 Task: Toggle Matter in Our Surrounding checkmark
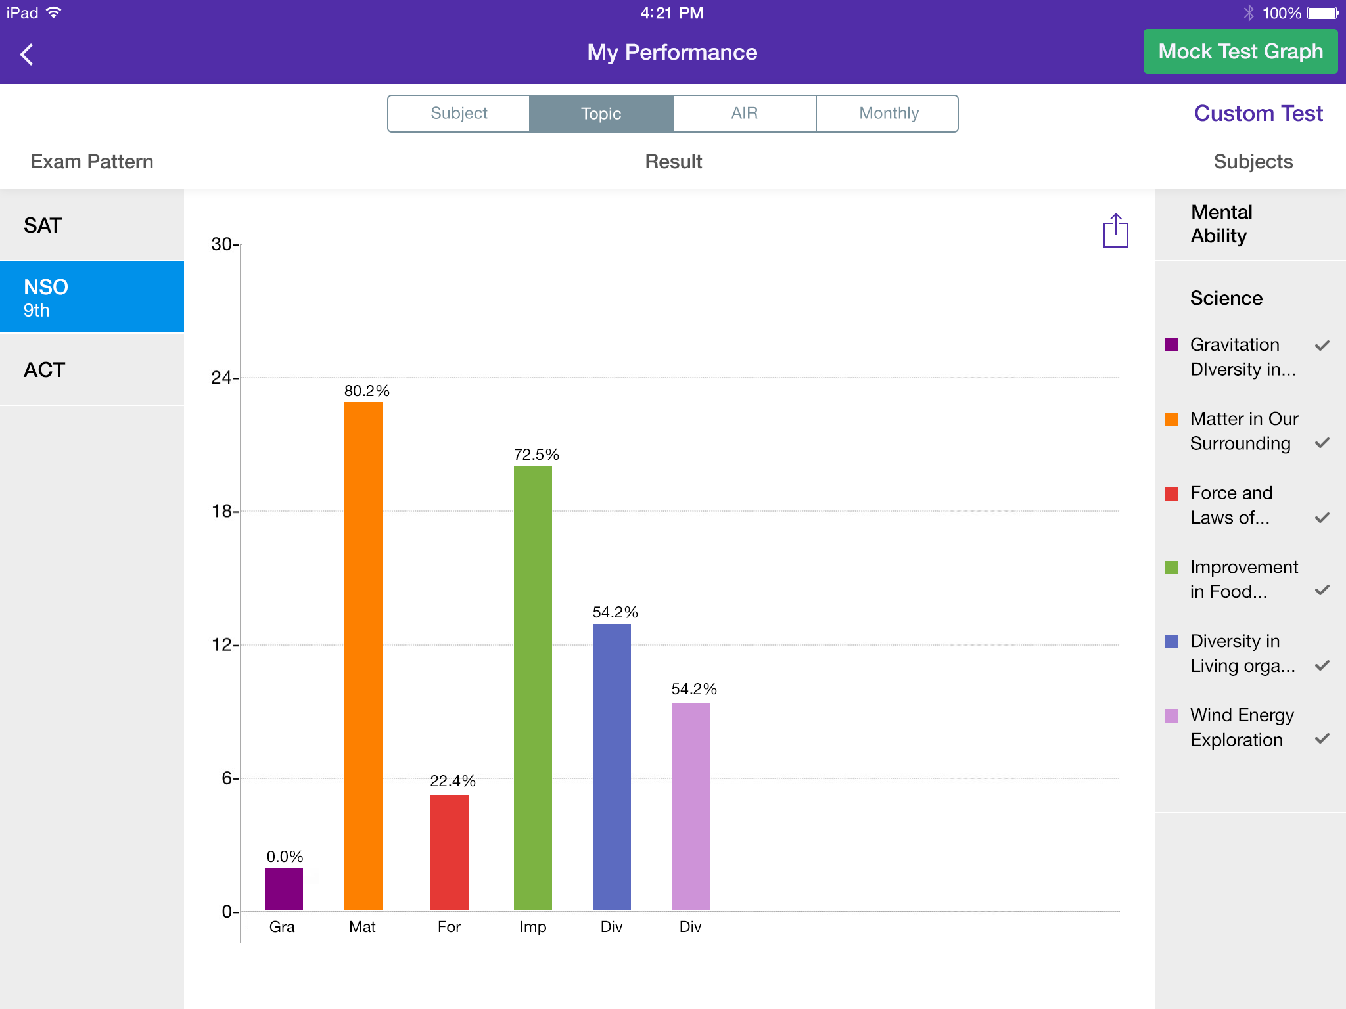coord(1322,443)
